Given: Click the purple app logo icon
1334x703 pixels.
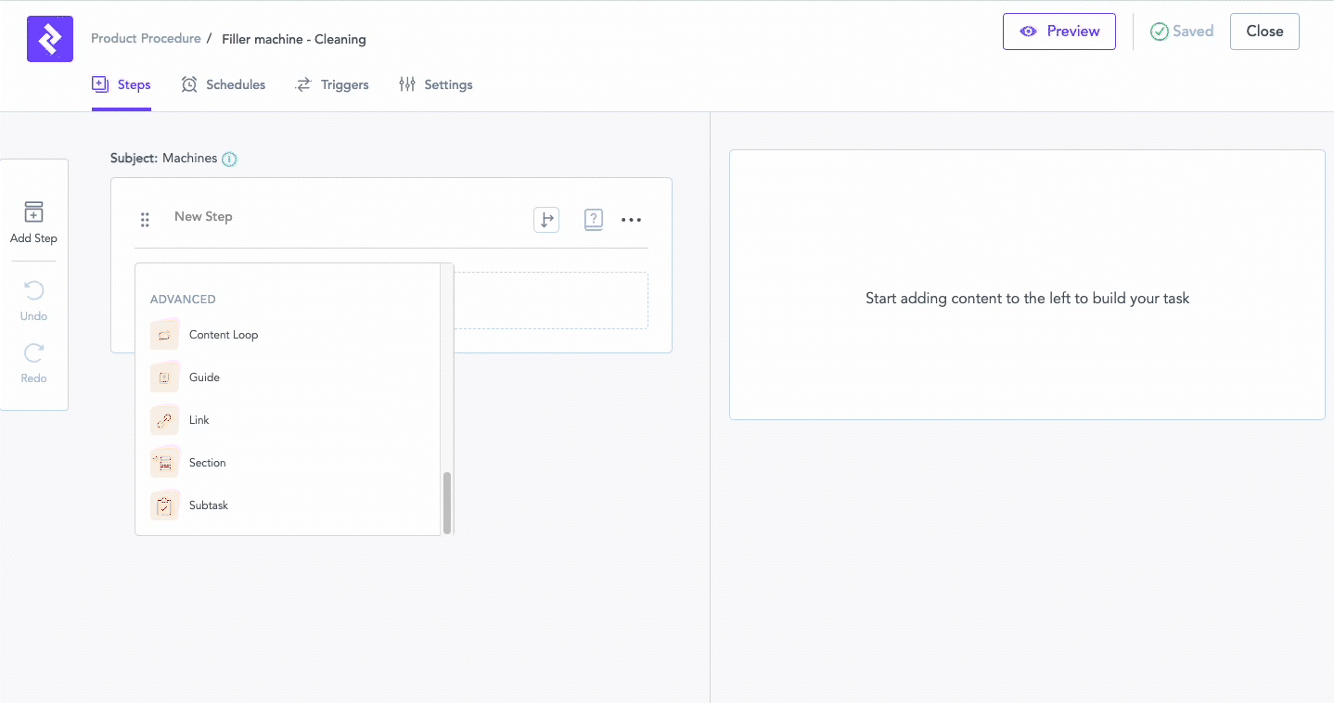Looking at the screenshot, I should pyautogui.click(x=50, y=39).
